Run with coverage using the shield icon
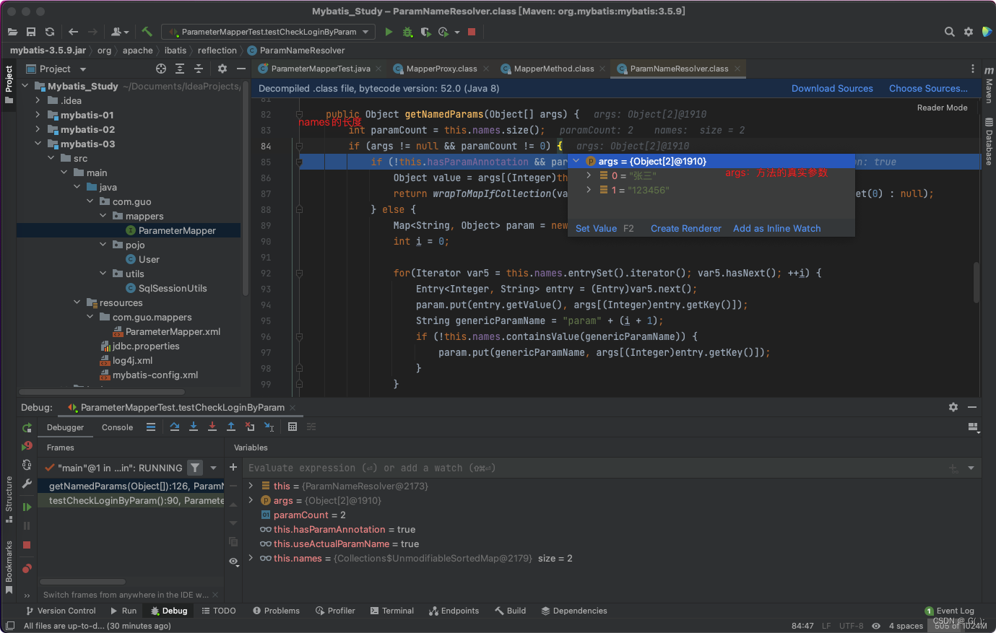This screenshot has height=633, width=996. (x=425, y=32)
